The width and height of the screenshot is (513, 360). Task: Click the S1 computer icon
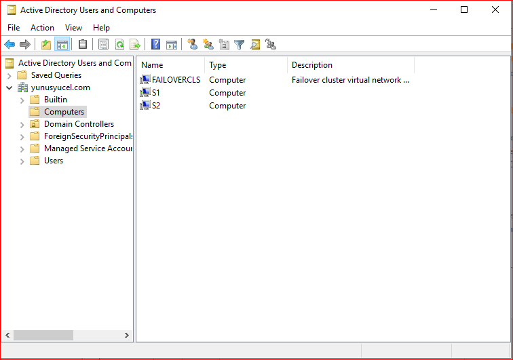tap(145, 92)
